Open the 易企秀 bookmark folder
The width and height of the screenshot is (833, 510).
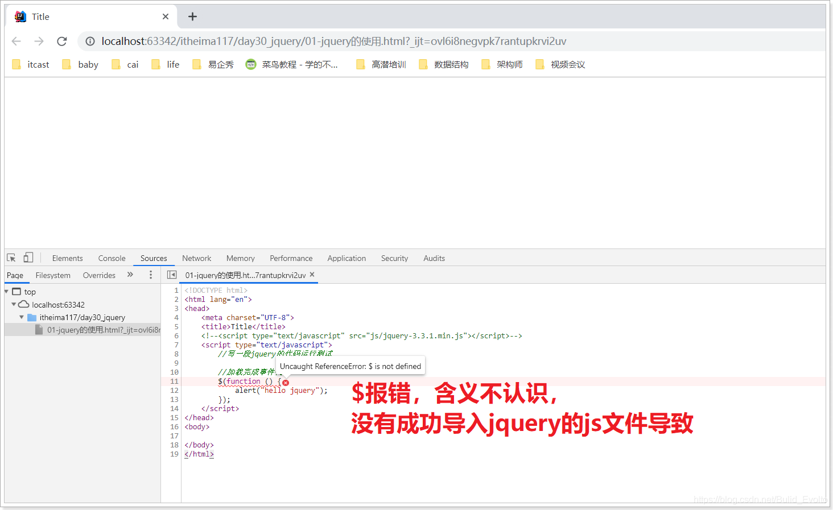click(x=213, y=64)
